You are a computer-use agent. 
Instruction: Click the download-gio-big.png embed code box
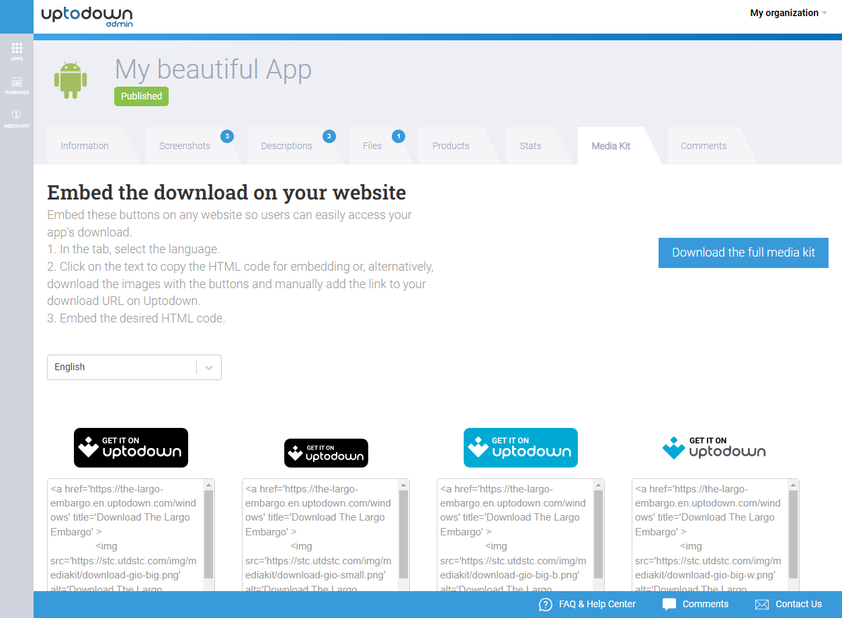pos(125,535)
